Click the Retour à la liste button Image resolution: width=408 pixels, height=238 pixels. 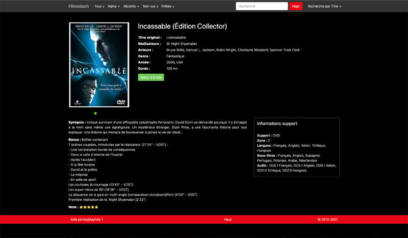[151, 77]
